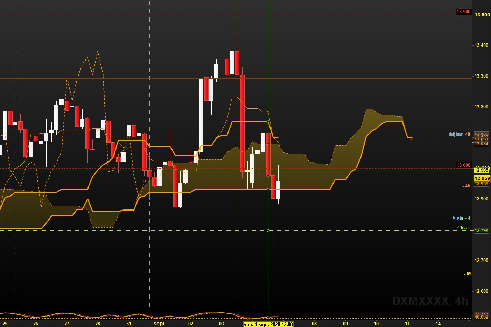Click the sept. month label on time axis

click(160, 324)
